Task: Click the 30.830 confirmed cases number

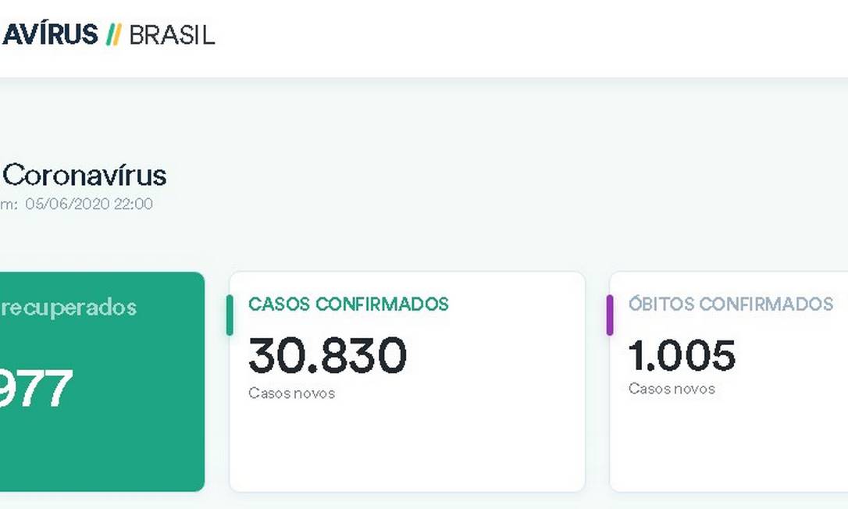Action: tap(326, 355)
